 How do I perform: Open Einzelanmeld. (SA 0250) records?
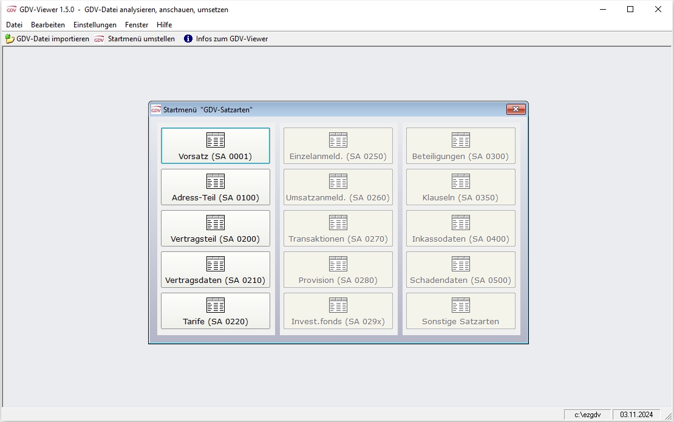[x=338, y=146]
